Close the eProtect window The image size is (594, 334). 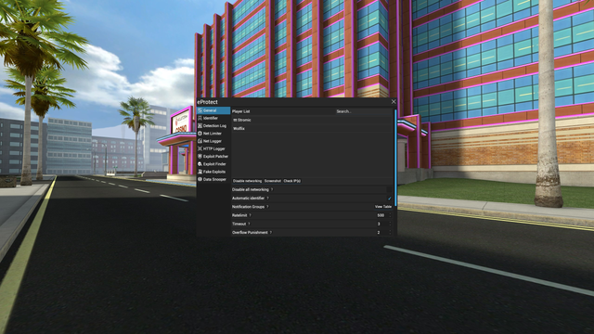point(394,102)
